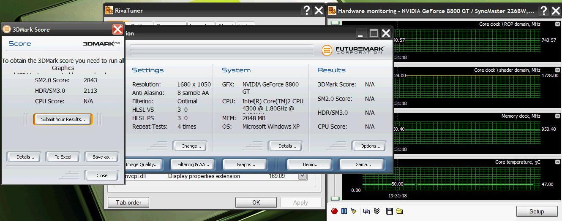The image size is (562, 221).
Task: Save monitoring log with floppy icon
Action: [390, 211]
